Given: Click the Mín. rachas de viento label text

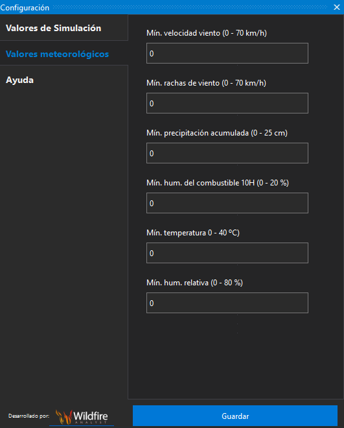Looking at the screenshot, I should [206, 83].
